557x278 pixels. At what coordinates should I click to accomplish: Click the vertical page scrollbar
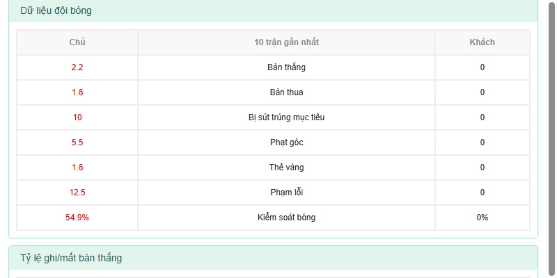[x=551, y=139]
